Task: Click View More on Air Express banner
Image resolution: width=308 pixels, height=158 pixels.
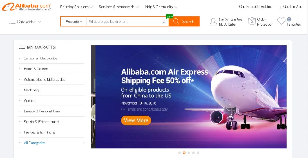Action: pyautogui.click(x=136, y=120)
